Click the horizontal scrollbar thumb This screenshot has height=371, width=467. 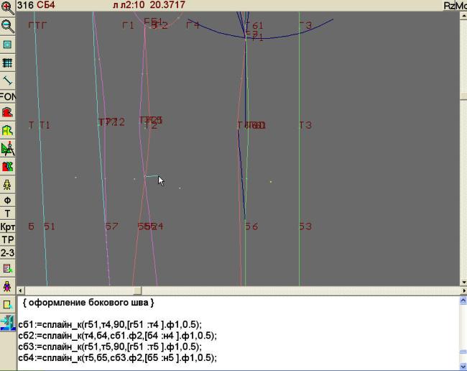[137, 290]
